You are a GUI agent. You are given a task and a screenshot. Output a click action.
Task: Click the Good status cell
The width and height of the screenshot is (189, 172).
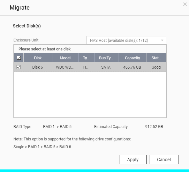(x=156, y=67)
